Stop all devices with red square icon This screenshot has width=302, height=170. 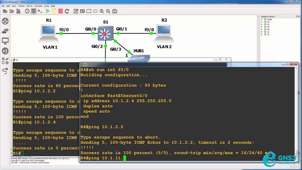[x=60, y=11]
